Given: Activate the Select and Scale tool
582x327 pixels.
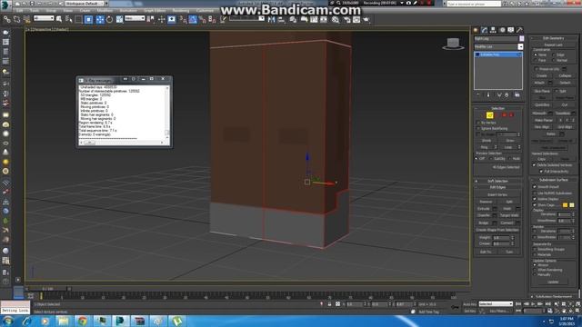Looking at the screenshot, I should tap(119, 19).
